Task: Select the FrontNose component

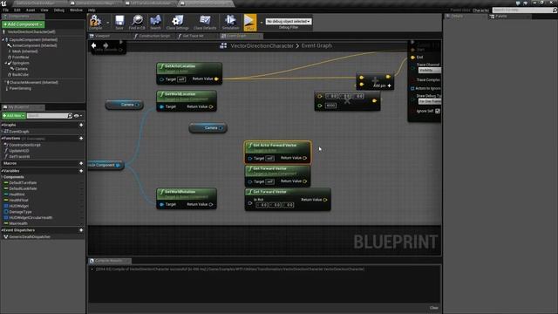Action: pyautogui.click(x=21, y=58)
